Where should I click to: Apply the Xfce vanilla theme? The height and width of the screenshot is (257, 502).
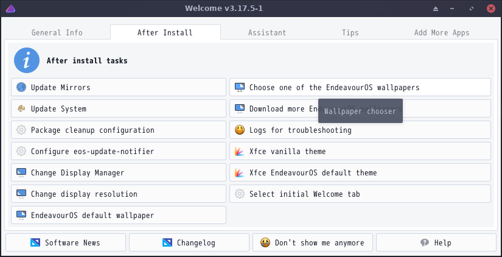(360, 151)
